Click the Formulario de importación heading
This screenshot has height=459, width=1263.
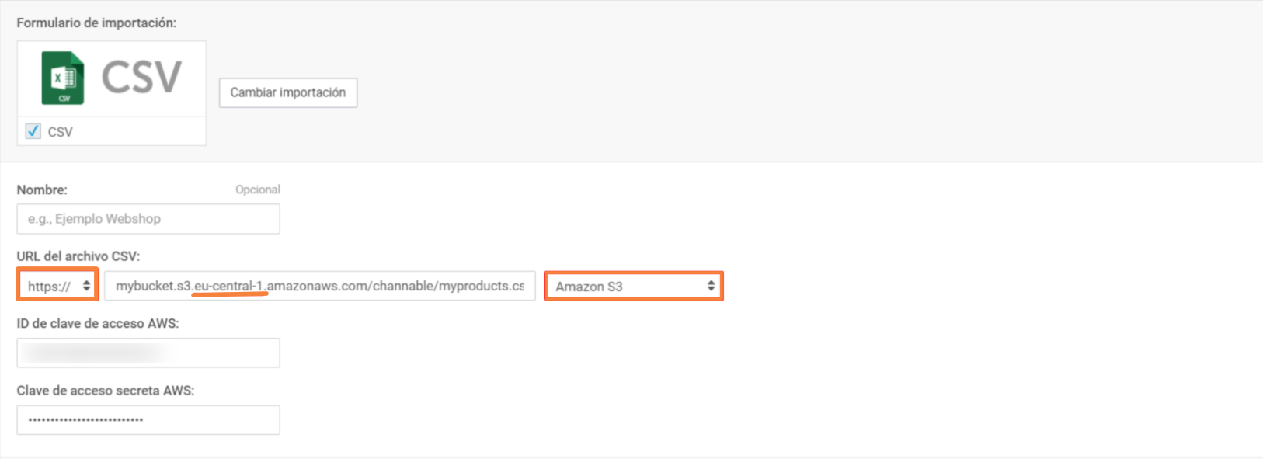pos(96,23)
